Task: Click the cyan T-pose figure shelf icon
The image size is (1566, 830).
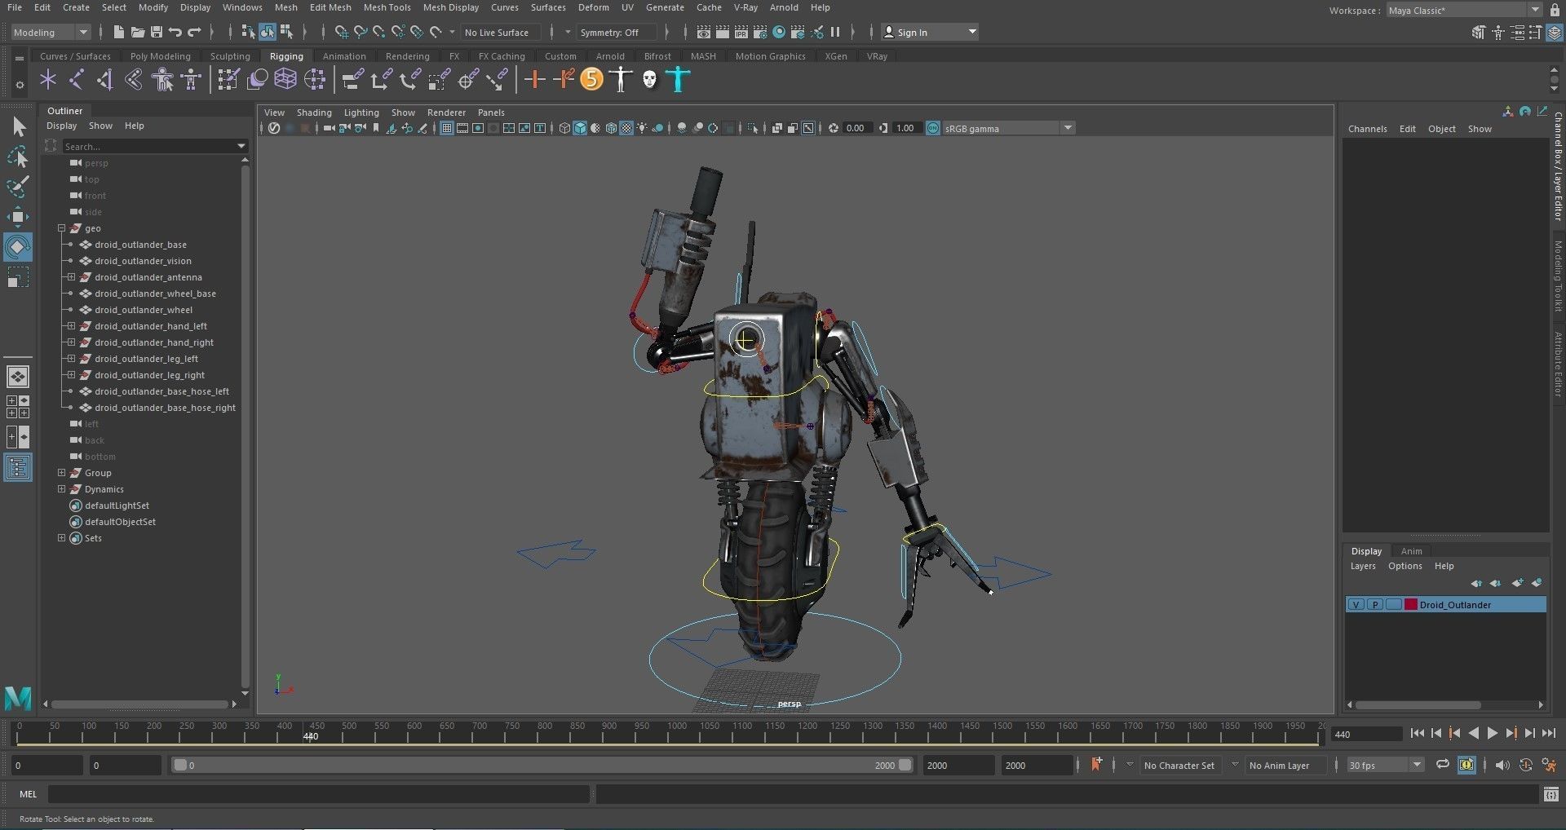Action: click(678, 79)
